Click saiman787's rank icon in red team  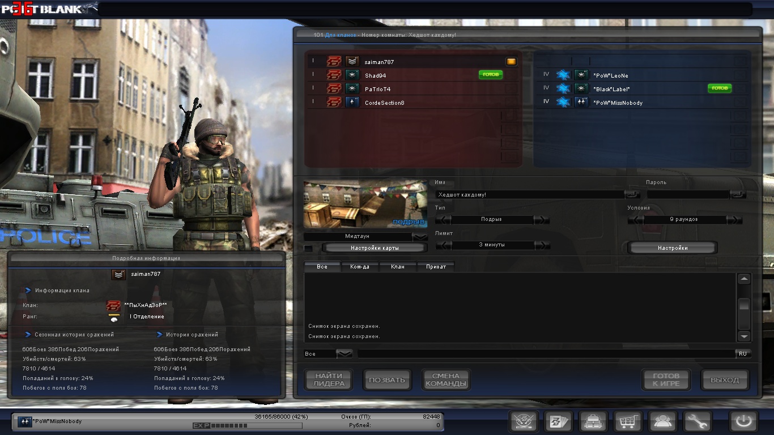pos(352,61)
